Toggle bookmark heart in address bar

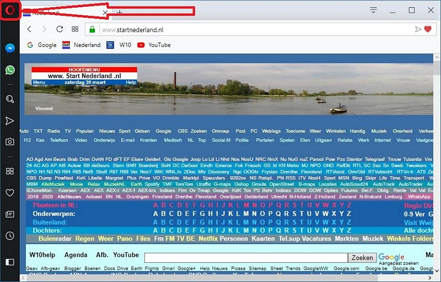click(428, 29)
